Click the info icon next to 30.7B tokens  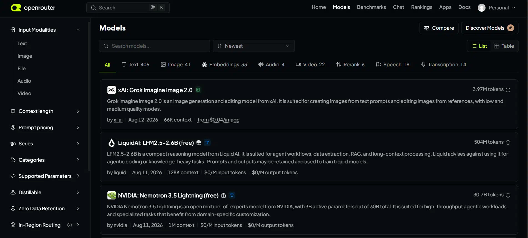(508, 195)
